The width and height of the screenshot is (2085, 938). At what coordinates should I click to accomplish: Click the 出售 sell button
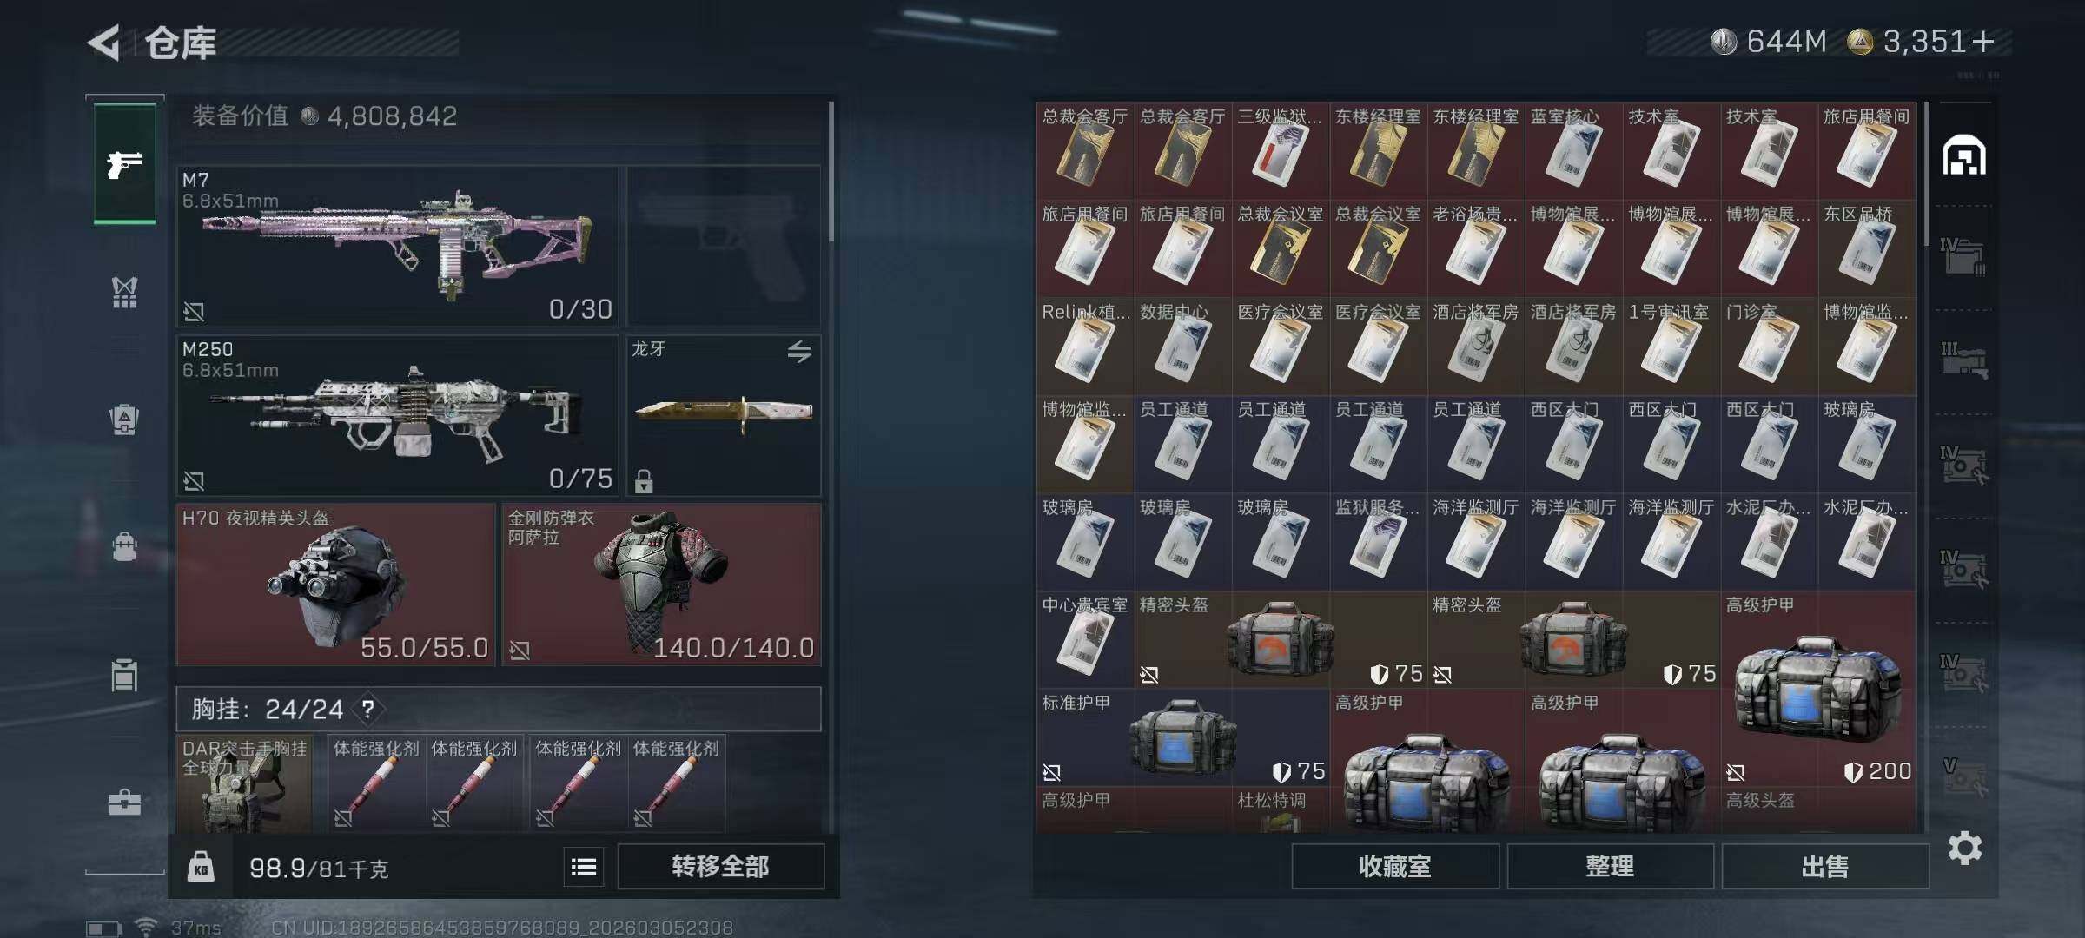coord(1824,866)
